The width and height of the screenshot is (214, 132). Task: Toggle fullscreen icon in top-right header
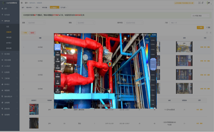click(199, 3)
